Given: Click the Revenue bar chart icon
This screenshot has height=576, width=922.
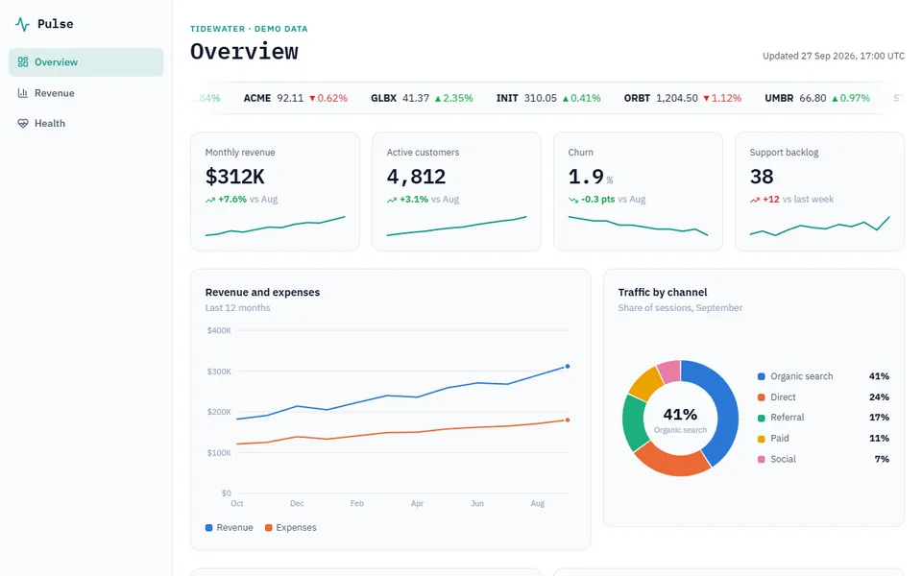Looking at the screenshot, I should point(23,93).
